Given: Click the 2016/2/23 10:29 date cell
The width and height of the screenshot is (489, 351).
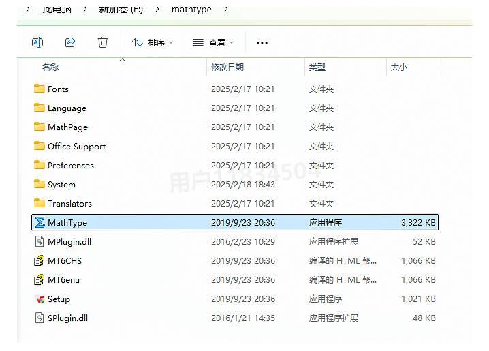Looking at the screenshot, I should [243, 242].
